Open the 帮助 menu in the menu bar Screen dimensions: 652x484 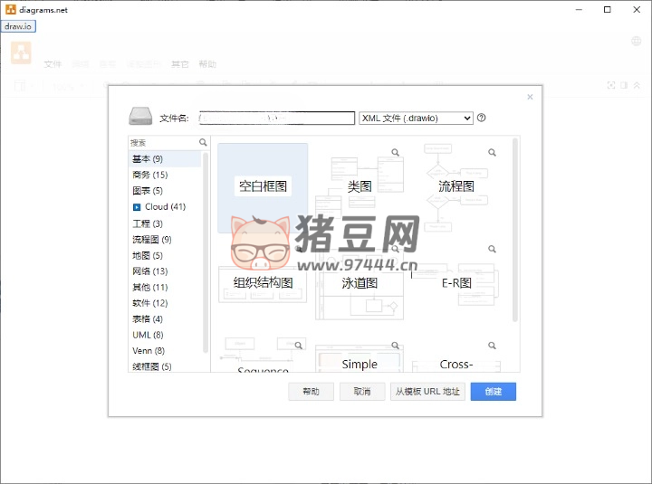[x=207, y=64]
